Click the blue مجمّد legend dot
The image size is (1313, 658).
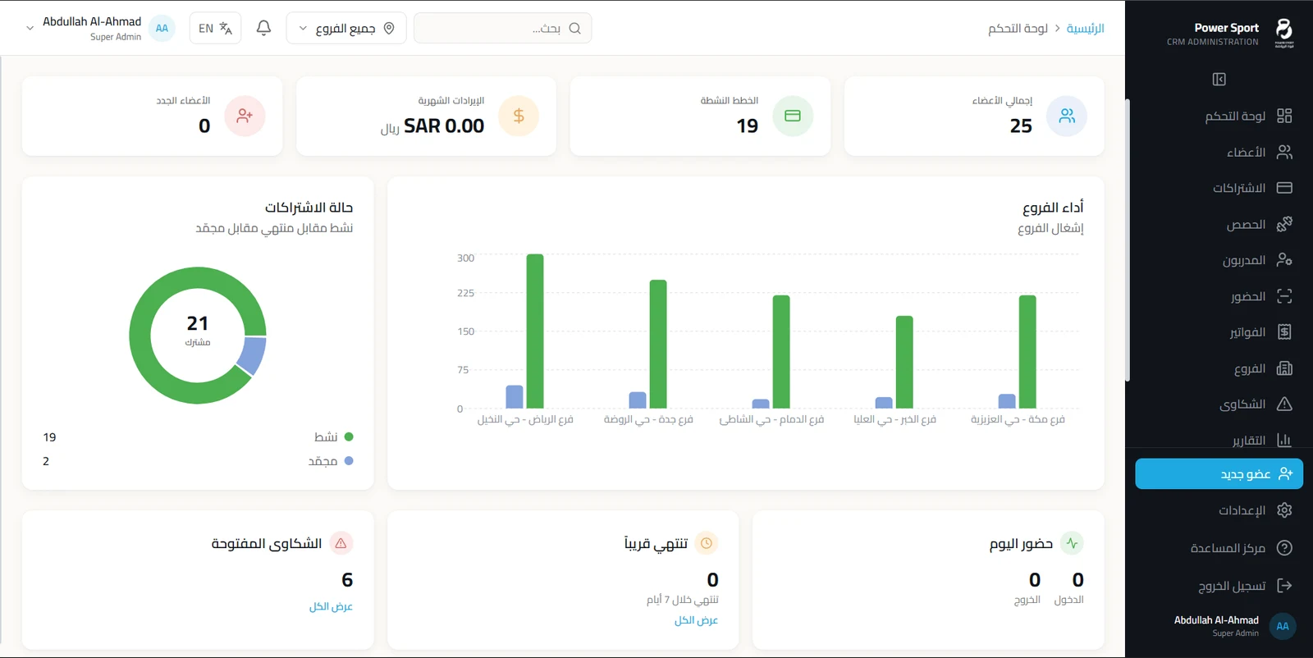pos(349,461)
